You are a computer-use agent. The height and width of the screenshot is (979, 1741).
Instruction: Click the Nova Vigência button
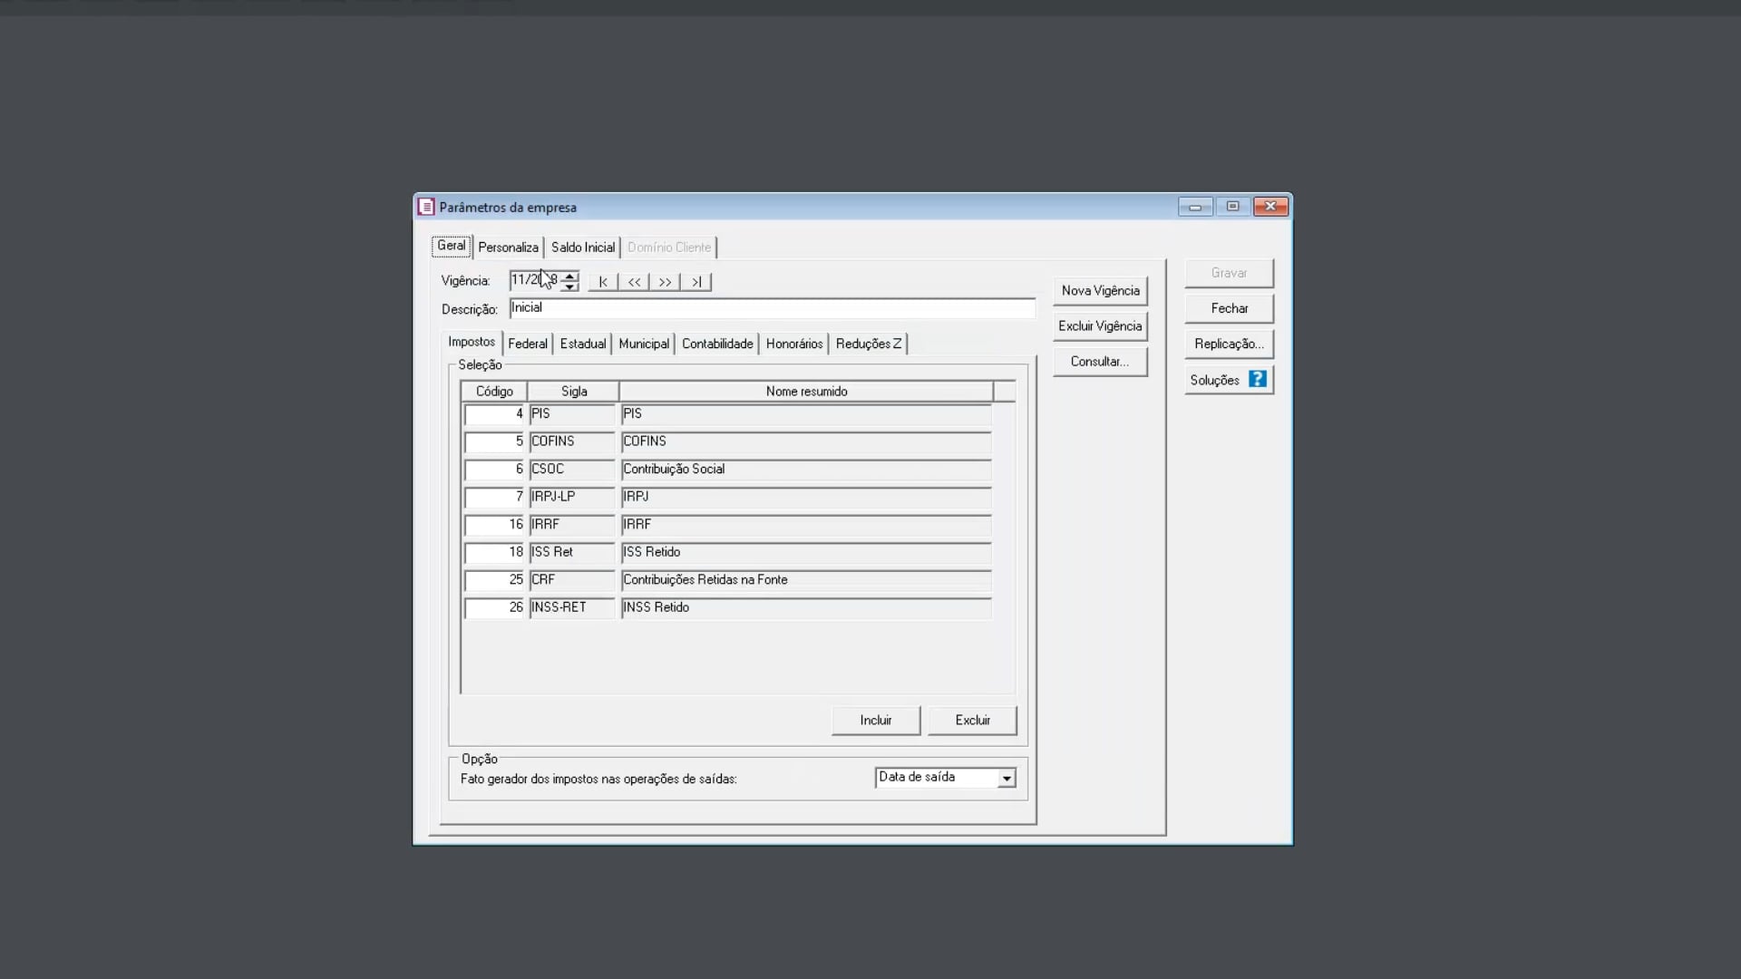click(x=1100, y=291)
